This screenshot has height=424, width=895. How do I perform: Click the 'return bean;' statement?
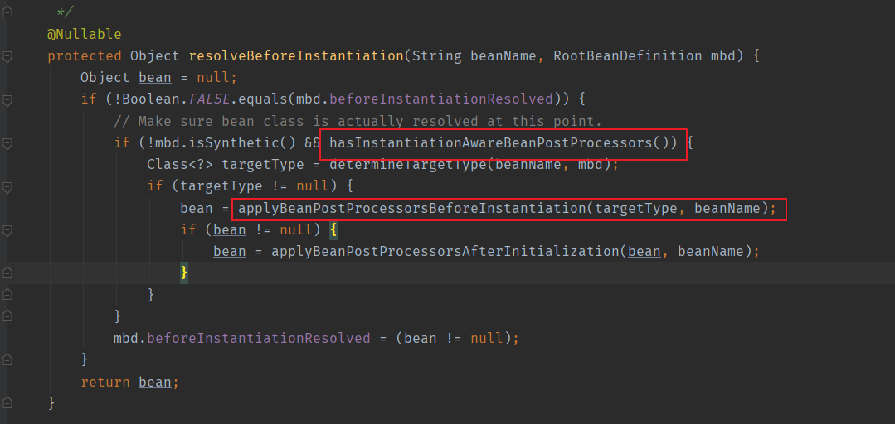coord(130,381)
